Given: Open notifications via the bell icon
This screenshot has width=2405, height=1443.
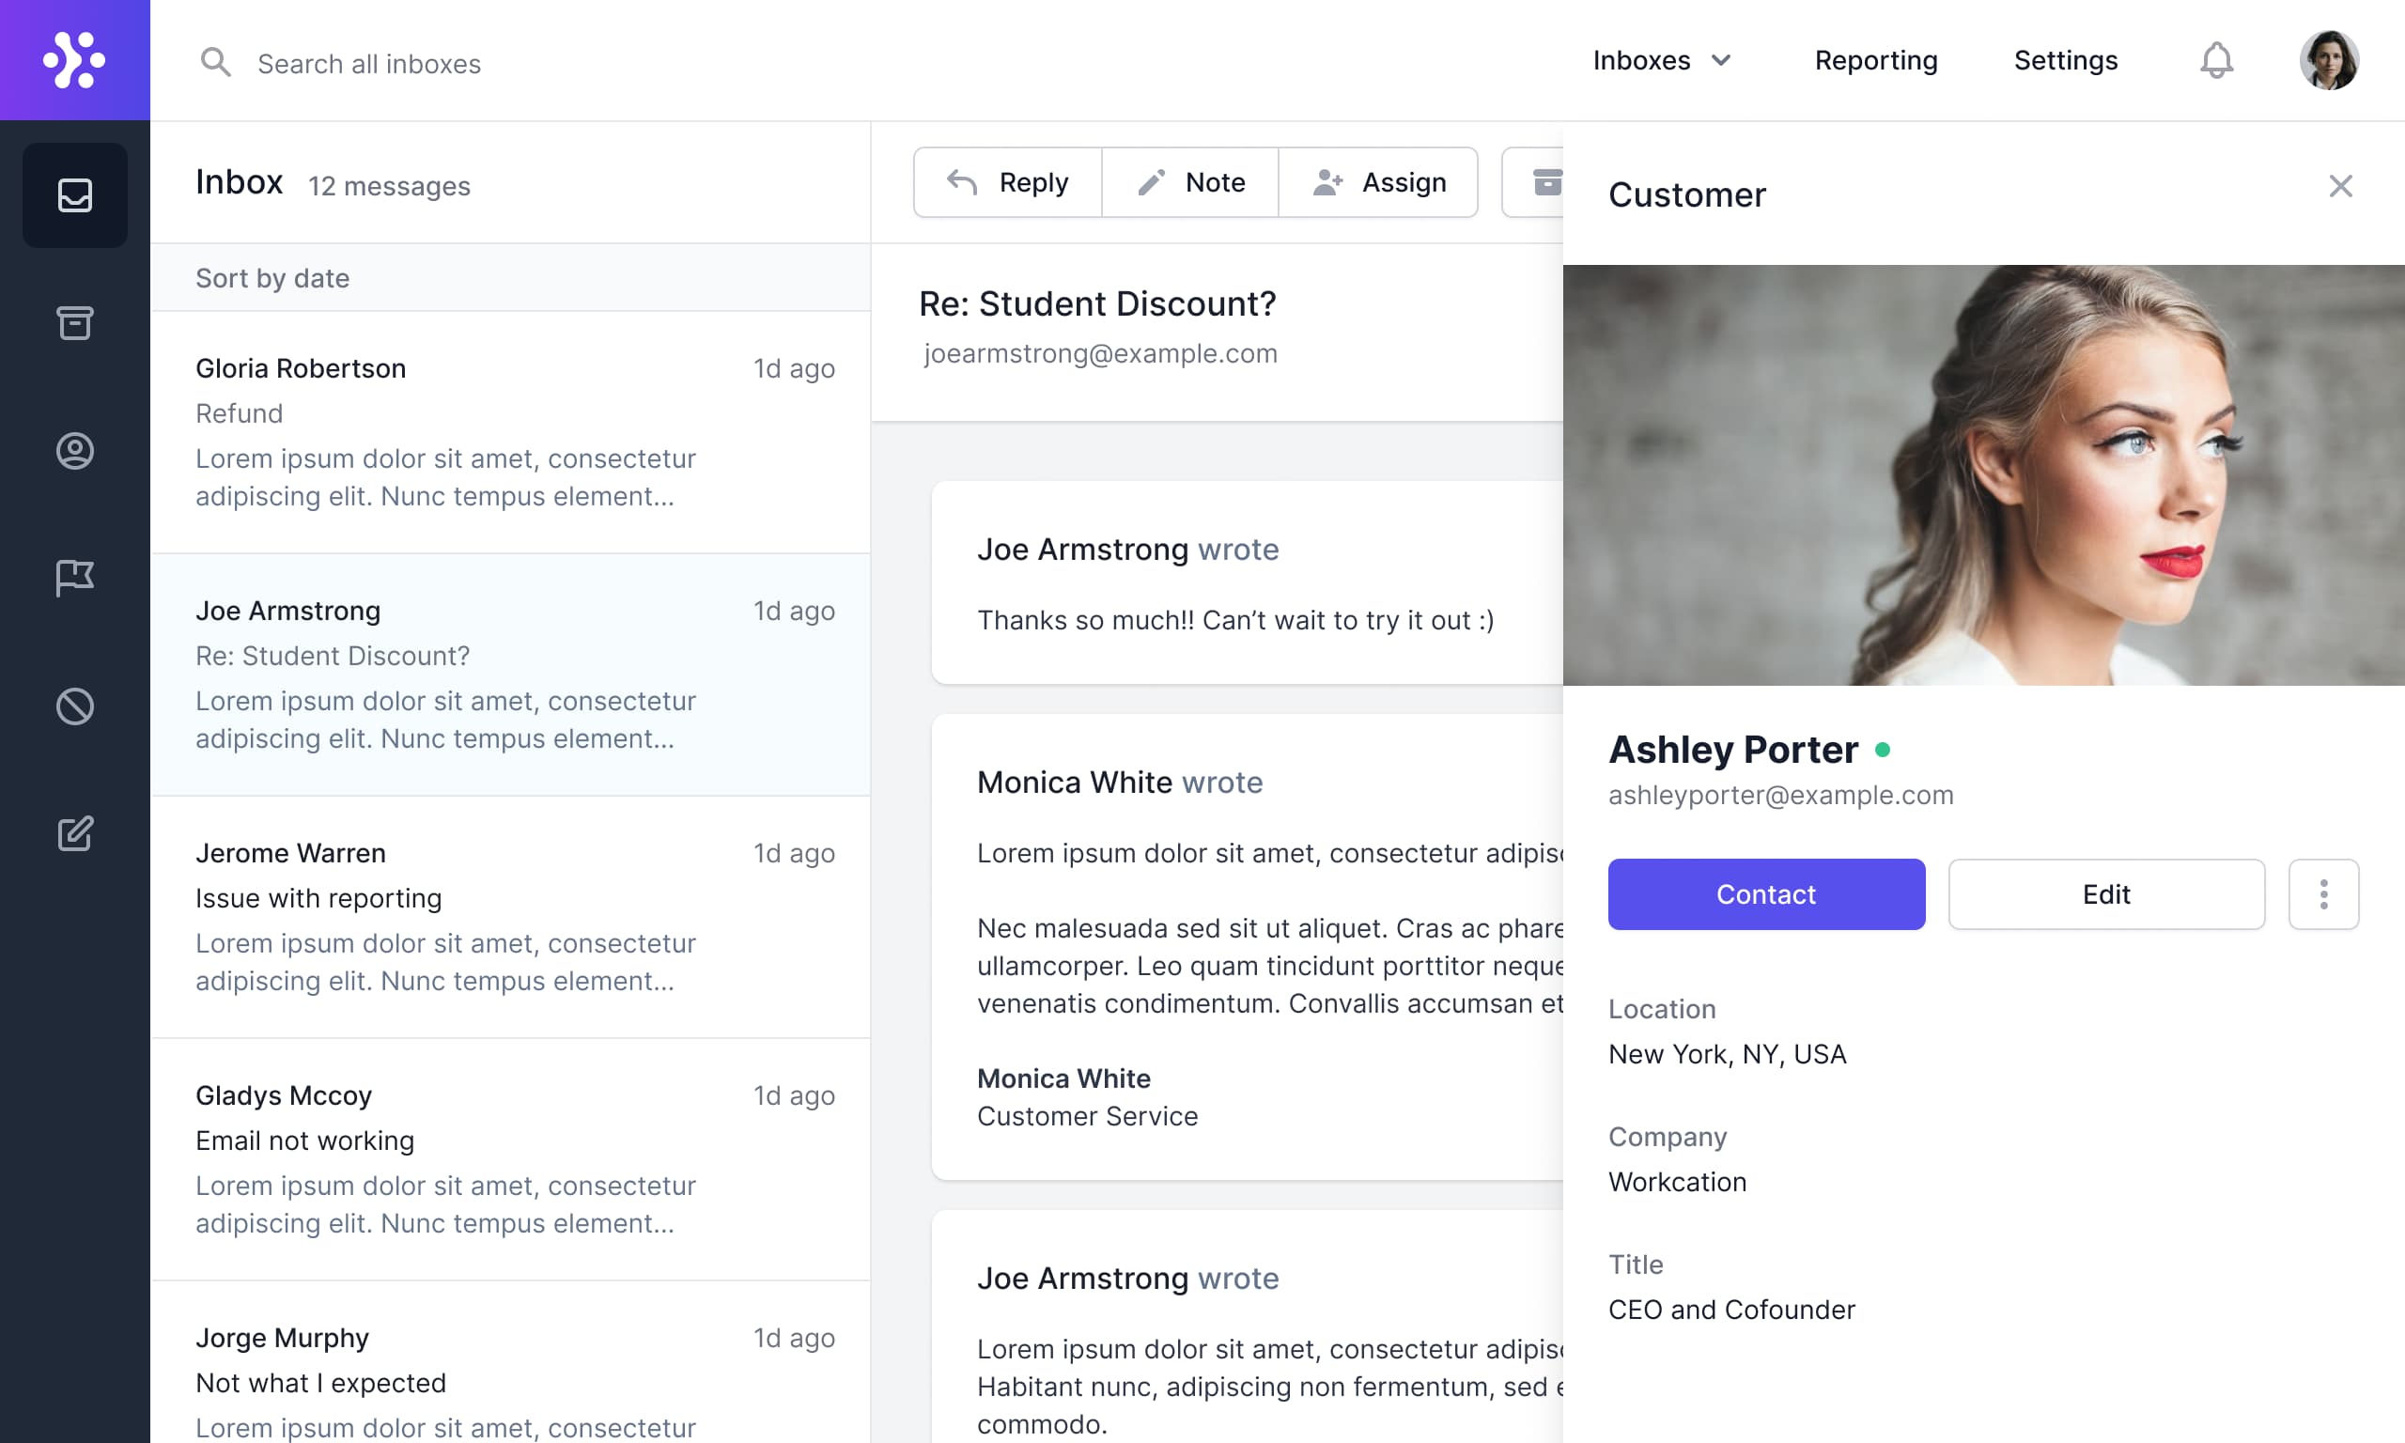Looking at the screenshot, I should pos(2217,60).
